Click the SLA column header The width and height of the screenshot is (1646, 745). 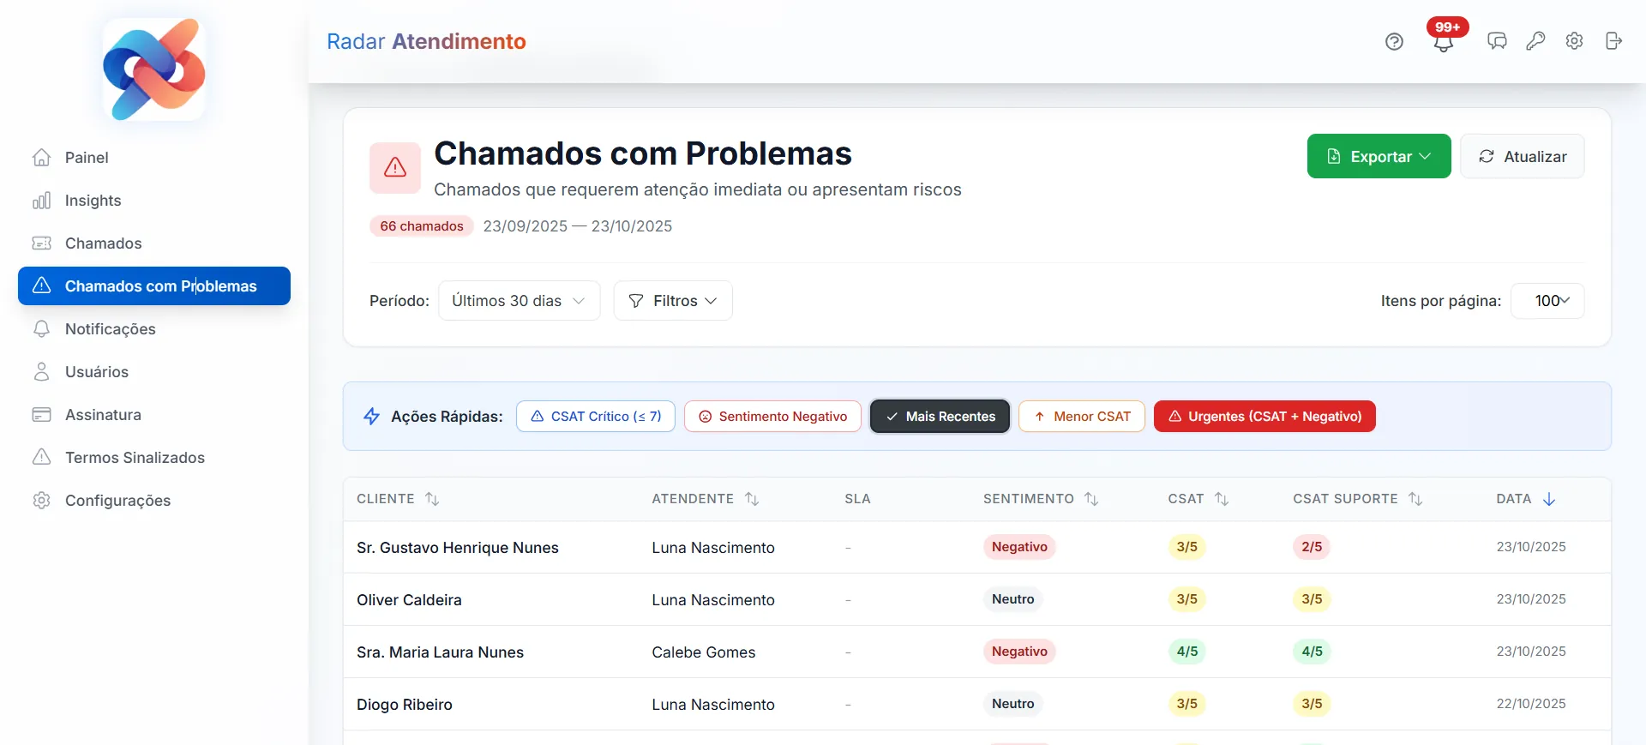point(857,499)
